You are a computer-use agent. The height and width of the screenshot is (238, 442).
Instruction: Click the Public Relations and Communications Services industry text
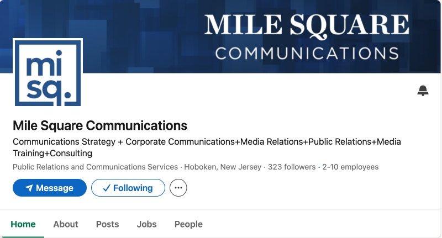[95, 167]
